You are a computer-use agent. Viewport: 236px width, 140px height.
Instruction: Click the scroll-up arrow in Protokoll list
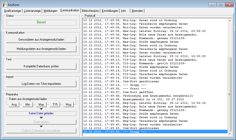point(230,21)
